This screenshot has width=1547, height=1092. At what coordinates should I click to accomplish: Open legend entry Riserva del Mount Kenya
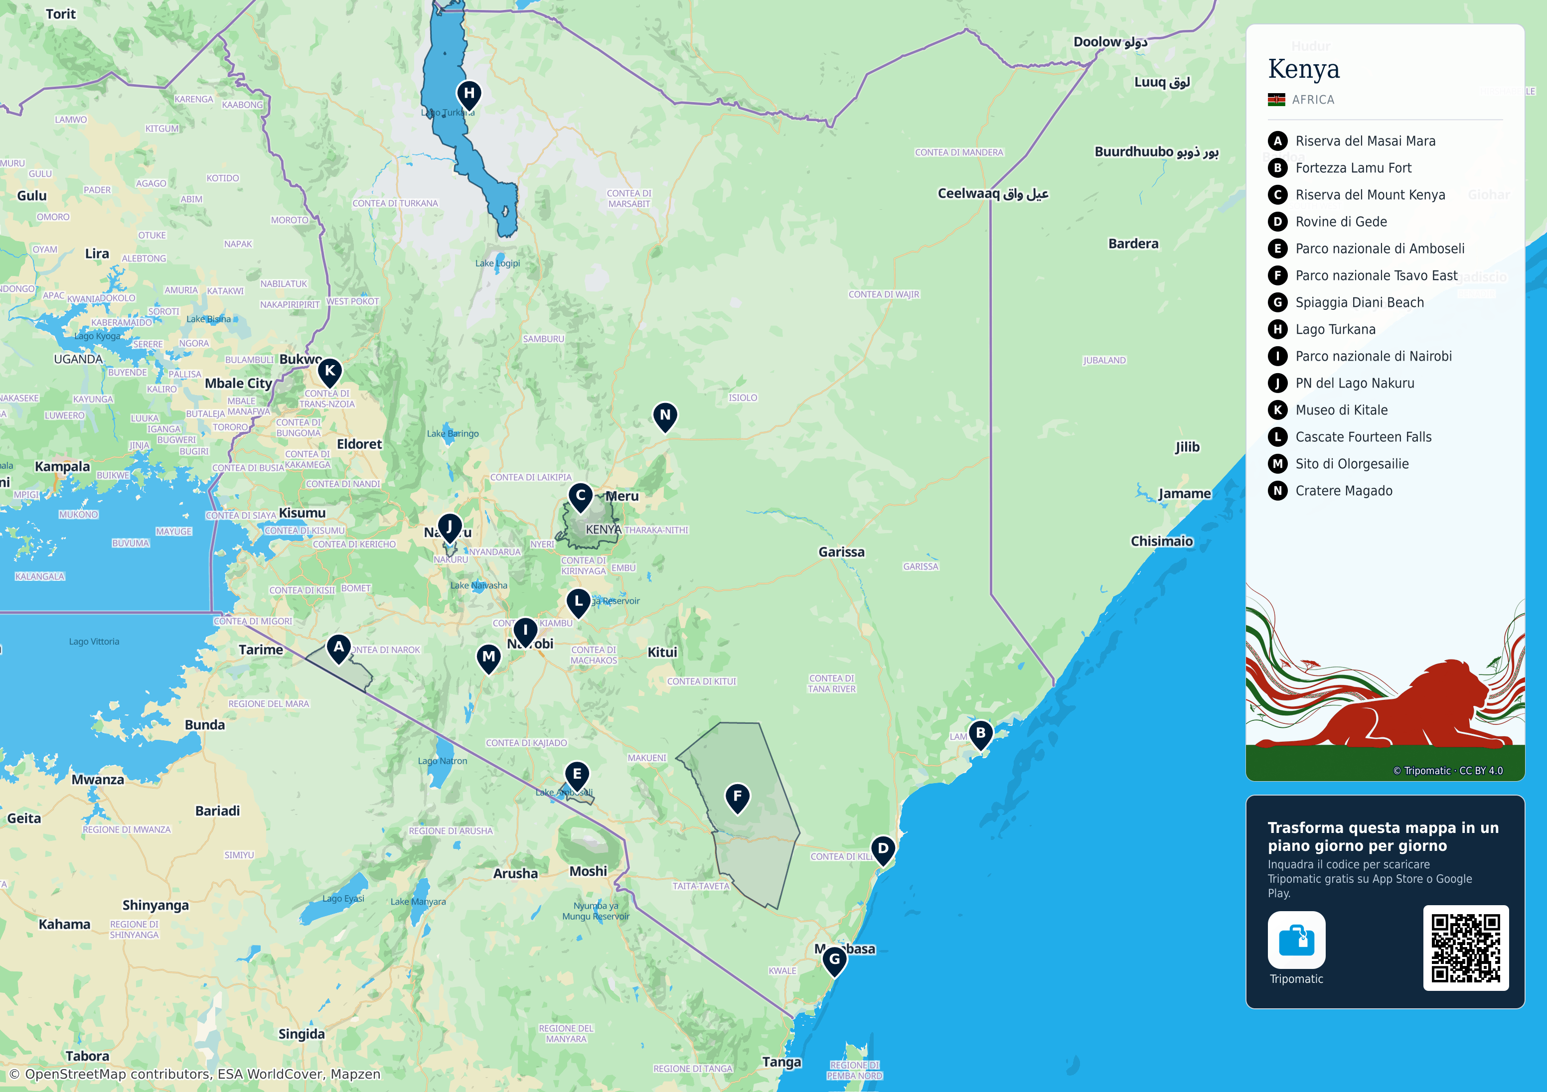(1370, 195)
